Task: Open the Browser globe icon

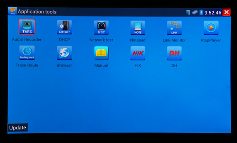Action: click(x=64, y=53)
